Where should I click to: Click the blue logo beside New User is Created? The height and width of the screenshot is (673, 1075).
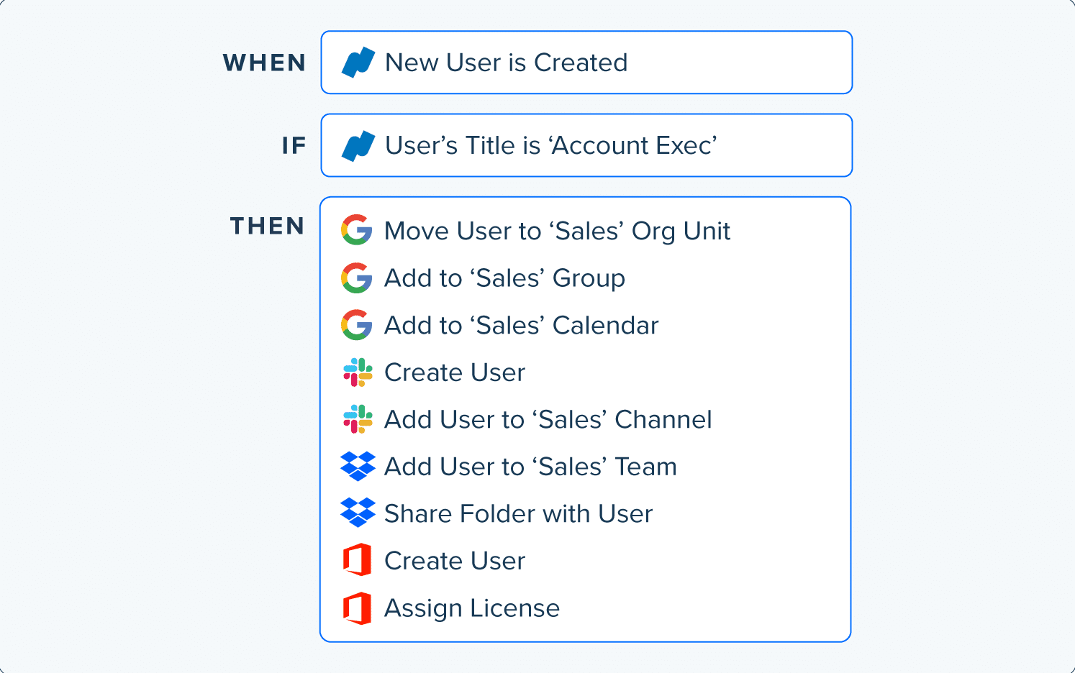358,63
